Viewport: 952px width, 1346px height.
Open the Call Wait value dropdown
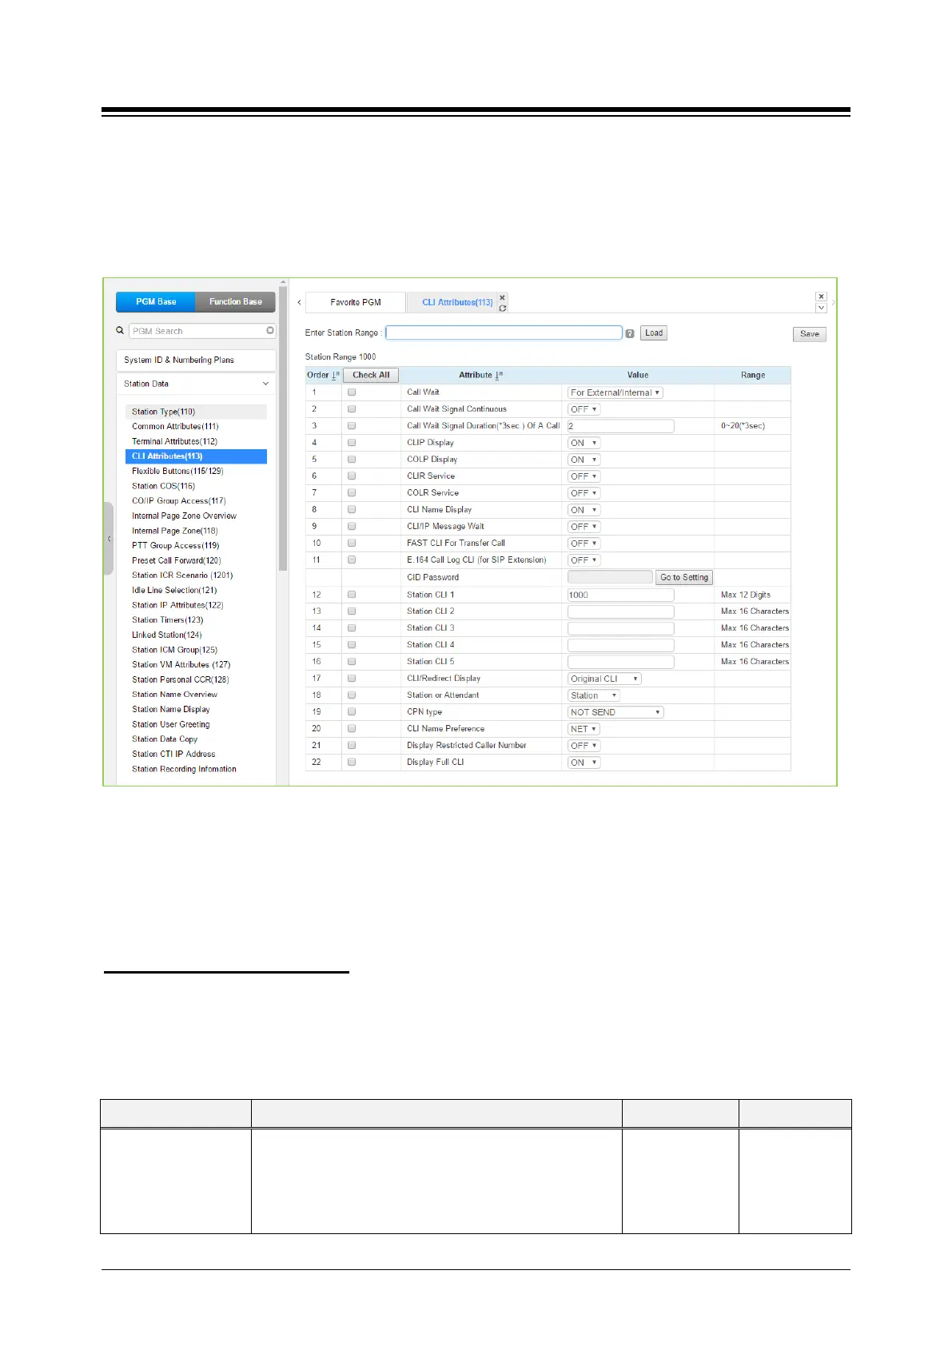[x=615, y=392]
